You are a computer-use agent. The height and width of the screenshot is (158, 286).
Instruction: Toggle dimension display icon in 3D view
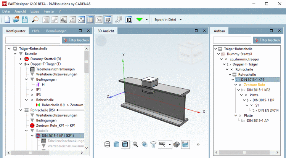point(185,144)
